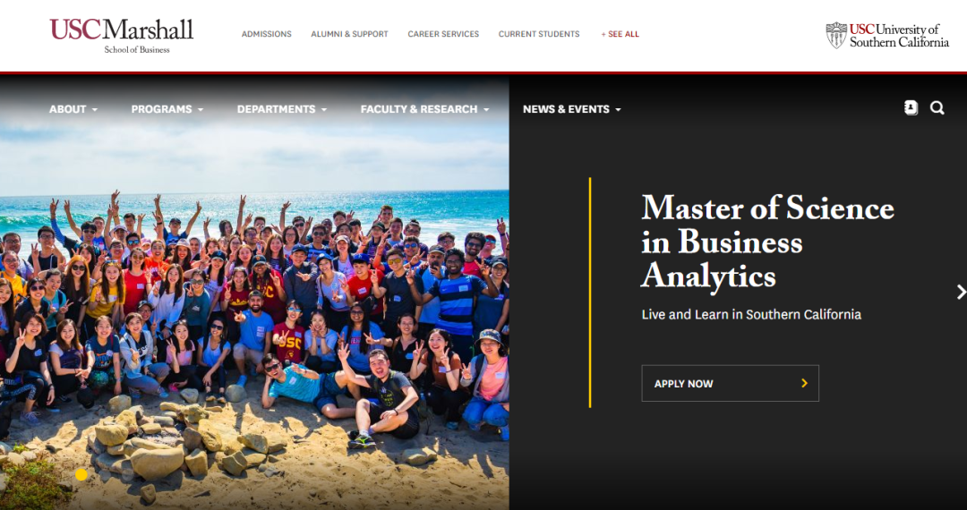Screen dimensions: 967x510
Task: Expand the Programs dropdown menu
Action: (x=167, y=109)
